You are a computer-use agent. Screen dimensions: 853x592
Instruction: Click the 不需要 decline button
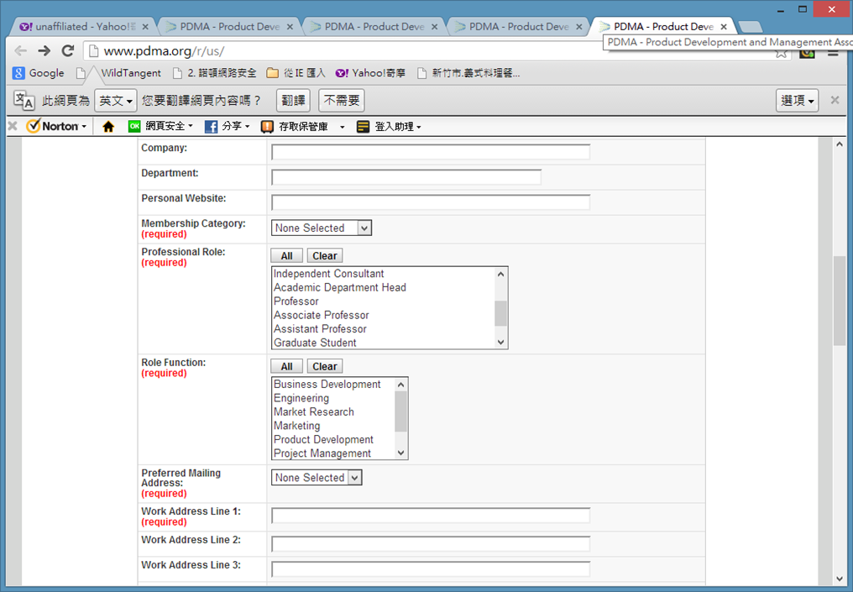[342, 101]
